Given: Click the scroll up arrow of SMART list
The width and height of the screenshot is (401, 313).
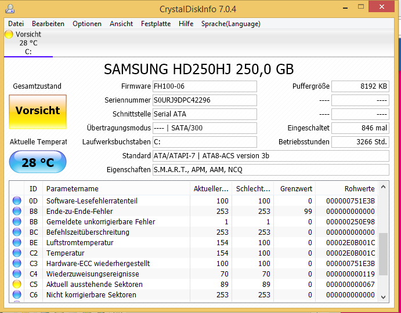Looking at the screenshot, I should pos(383,187).
